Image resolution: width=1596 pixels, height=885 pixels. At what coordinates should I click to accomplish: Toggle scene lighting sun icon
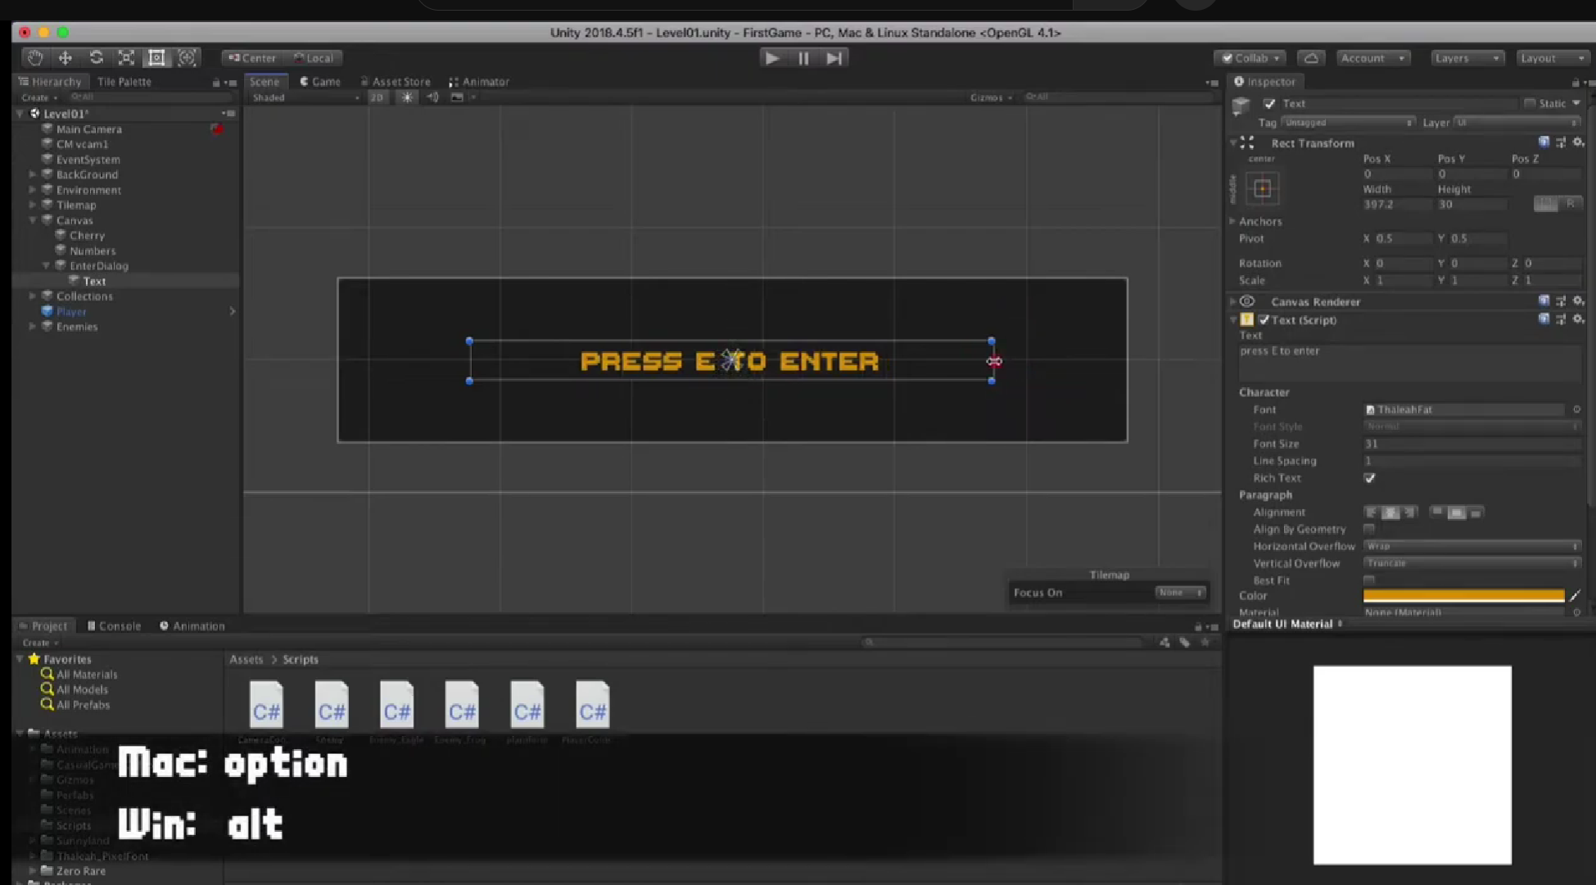coord(407,97)
